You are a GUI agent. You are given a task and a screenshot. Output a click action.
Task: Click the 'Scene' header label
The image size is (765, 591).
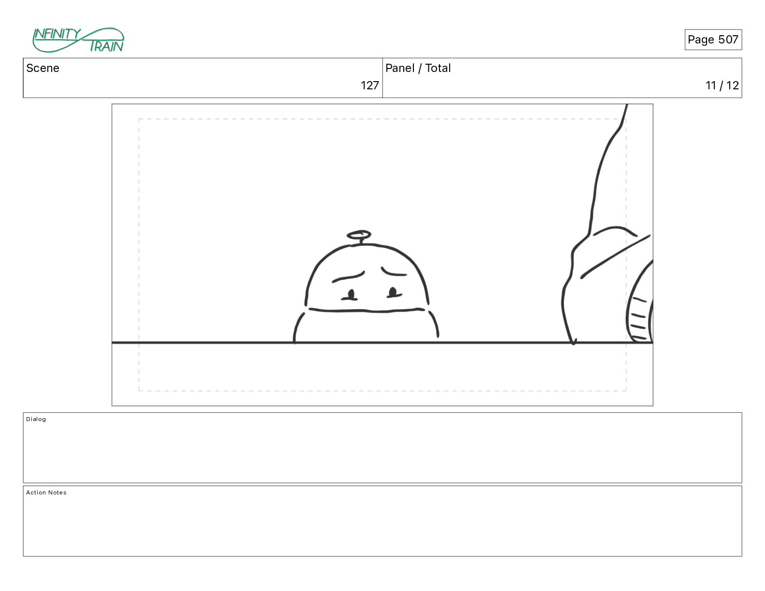pos(42,68)
